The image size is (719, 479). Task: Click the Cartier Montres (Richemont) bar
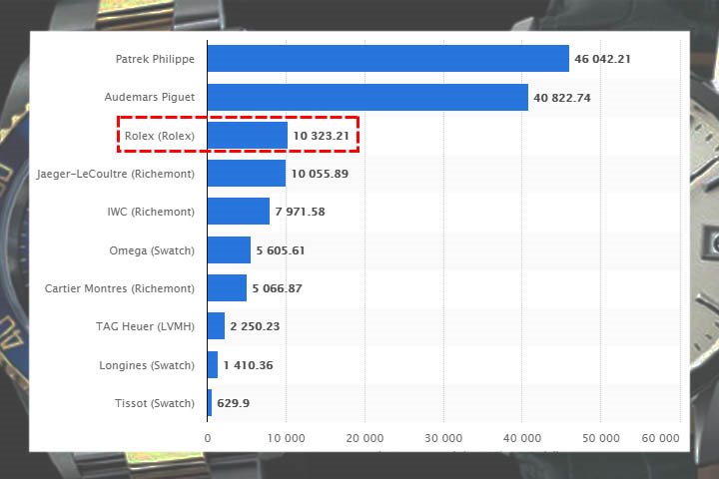click(x=227, y=287)
